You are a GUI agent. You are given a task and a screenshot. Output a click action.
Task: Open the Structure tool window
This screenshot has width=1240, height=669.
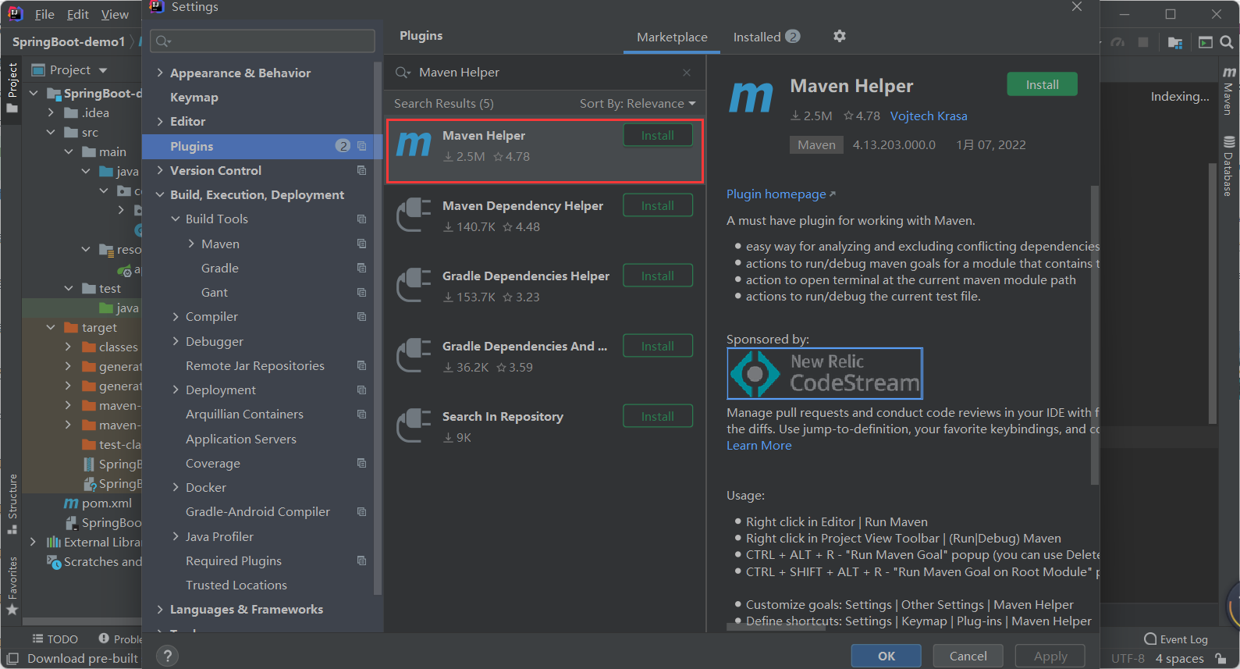[12, 504]
